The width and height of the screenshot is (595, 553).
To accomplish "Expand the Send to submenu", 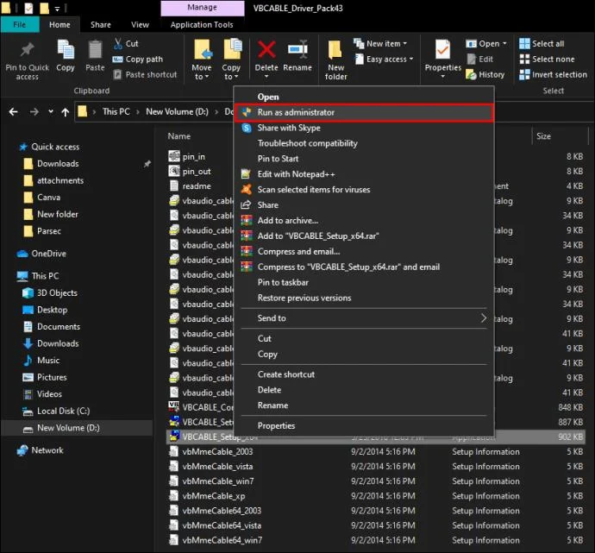I will point(484,318).
